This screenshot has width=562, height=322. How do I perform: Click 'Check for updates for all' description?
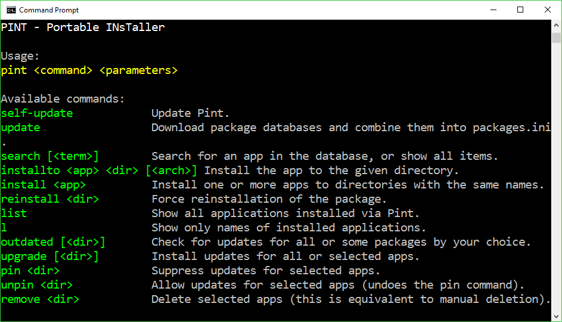coord(341,242)
